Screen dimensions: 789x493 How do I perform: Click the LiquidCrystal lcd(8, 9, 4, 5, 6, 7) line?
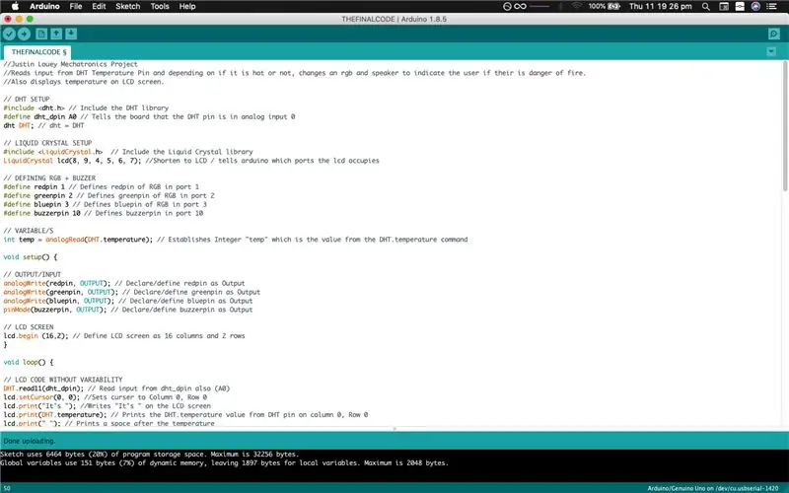(191, 161)
